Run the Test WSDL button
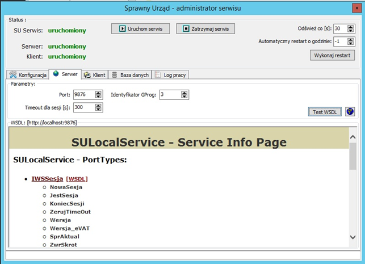 tap(325, 112)
